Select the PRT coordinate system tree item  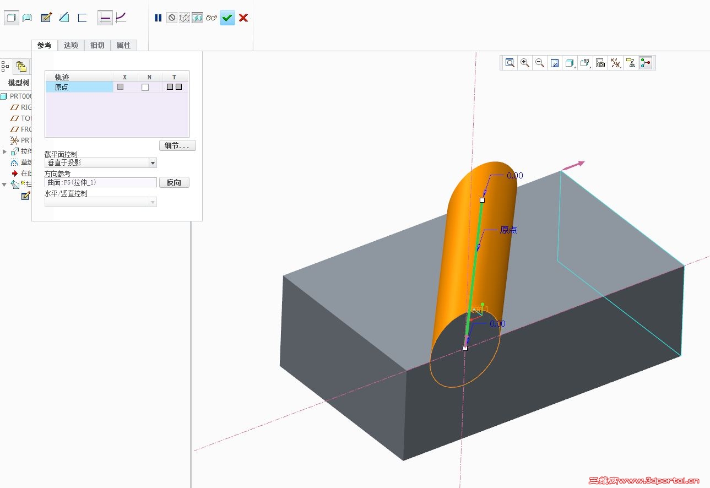tap(22, 140)
